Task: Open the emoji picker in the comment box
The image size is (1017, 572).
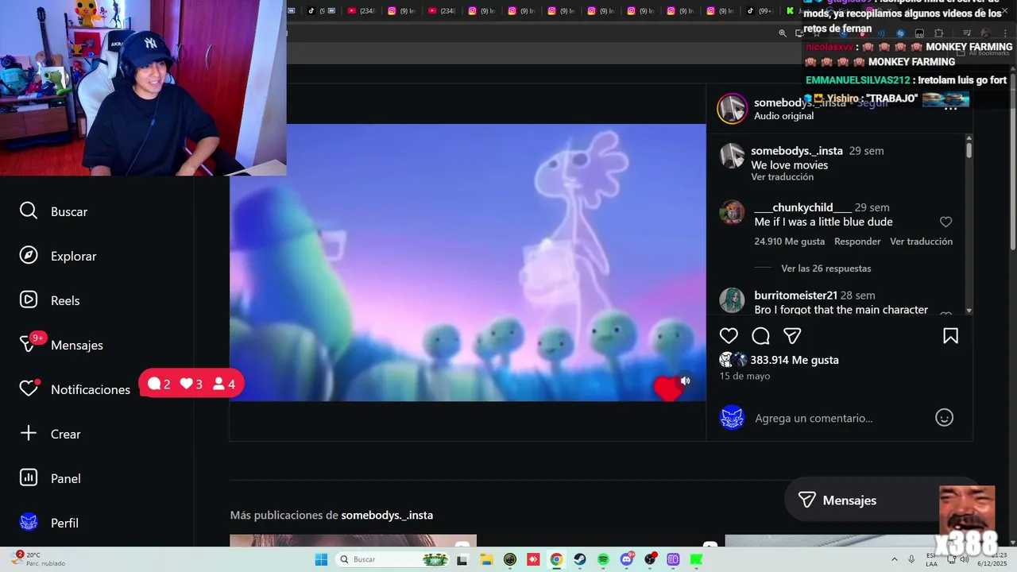Action: [944, 418]
